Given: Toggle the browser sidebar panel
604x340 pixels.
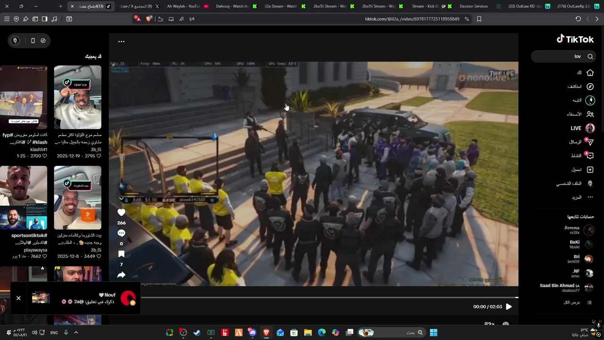Looking at the screenshot, I should tap(44, 19).
